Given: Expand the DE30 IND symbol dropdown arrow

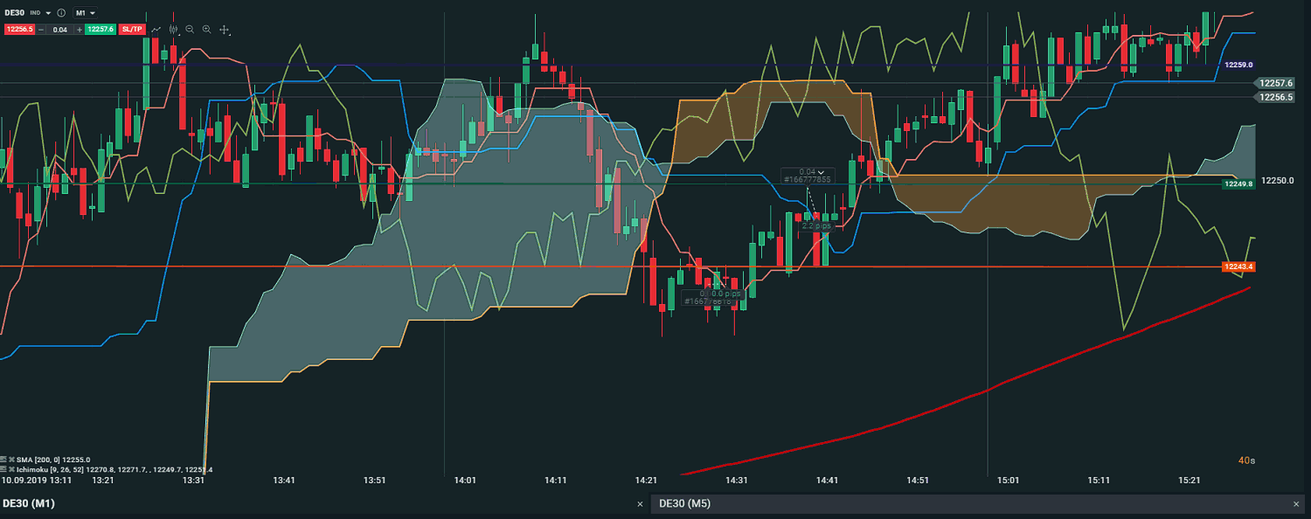Looking at the screenshot, I should (48, 13).
